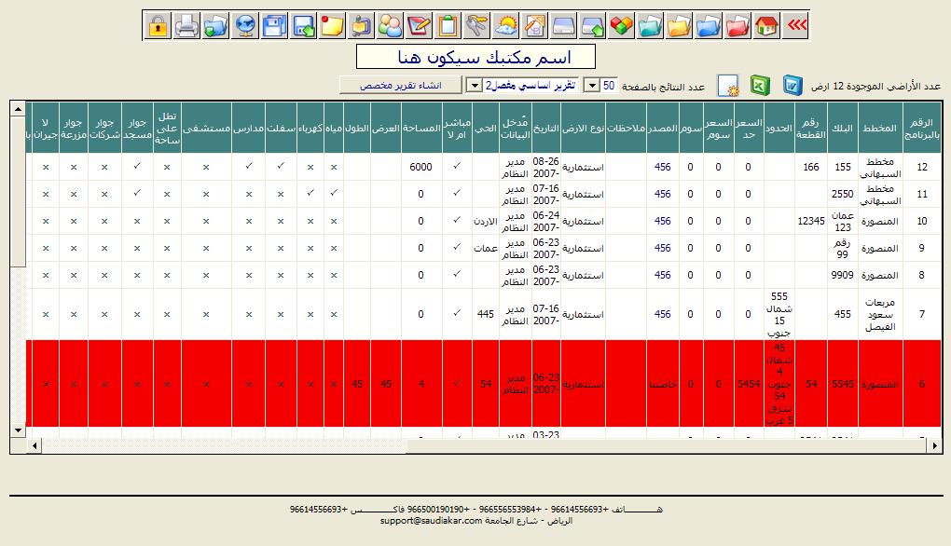Image resolution: width=951 pixels, height=546 pixels.
Task: Open the users group icon
Action: [x=390, y=26]
